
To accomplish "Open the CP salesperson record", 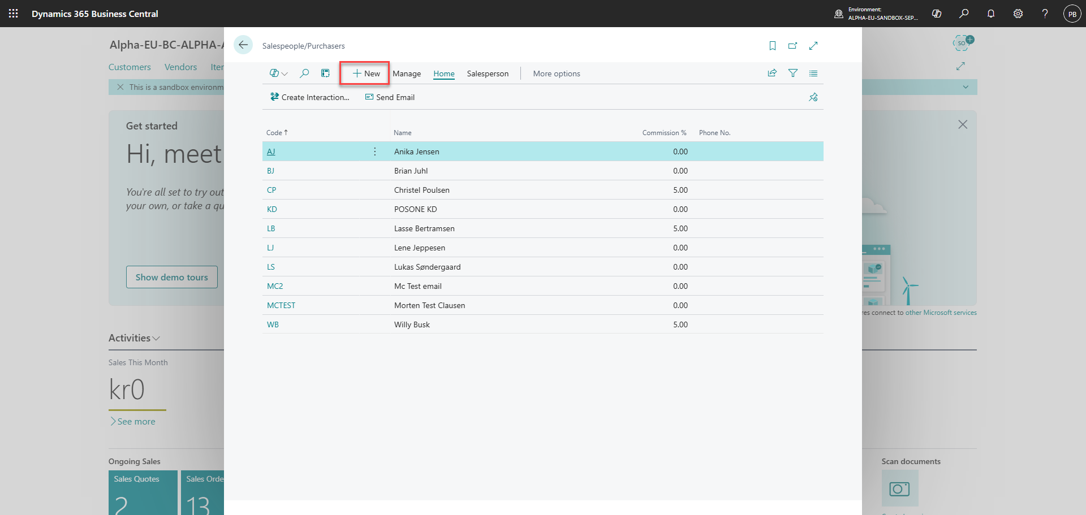I will click(271, 190).
